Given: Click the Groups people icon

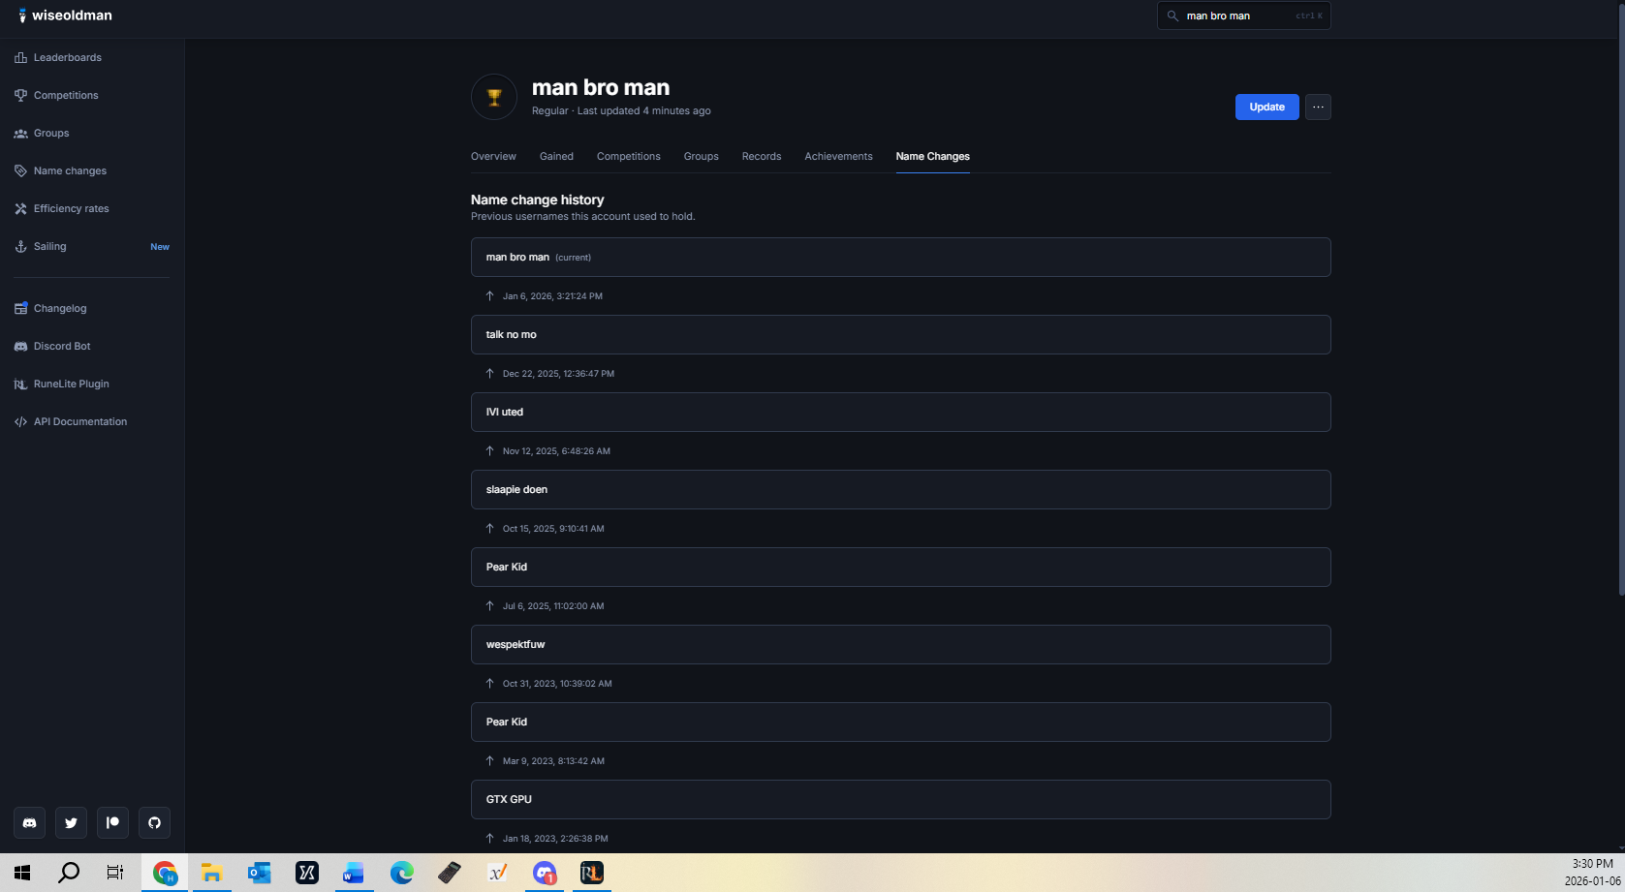Looking at the screenshot, I should click(x=20, y=133).
